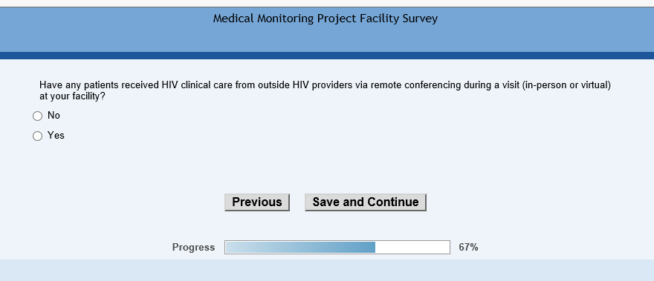Click the left end of the progress bar

click(x=229, y=248)
